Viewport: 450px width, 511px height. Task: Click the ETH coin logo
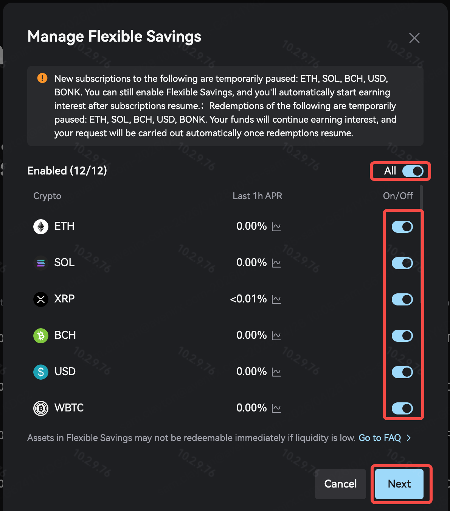coord(41,227)
